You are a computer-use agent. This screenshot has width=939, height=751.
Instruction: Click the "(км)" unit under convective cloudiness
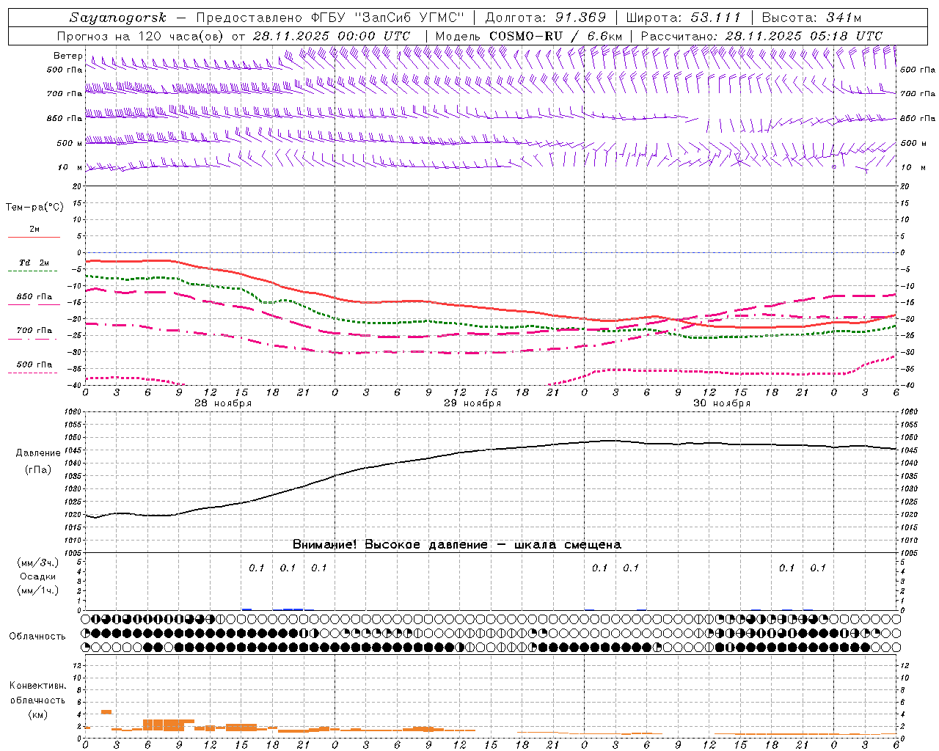(x=37, y=714)
